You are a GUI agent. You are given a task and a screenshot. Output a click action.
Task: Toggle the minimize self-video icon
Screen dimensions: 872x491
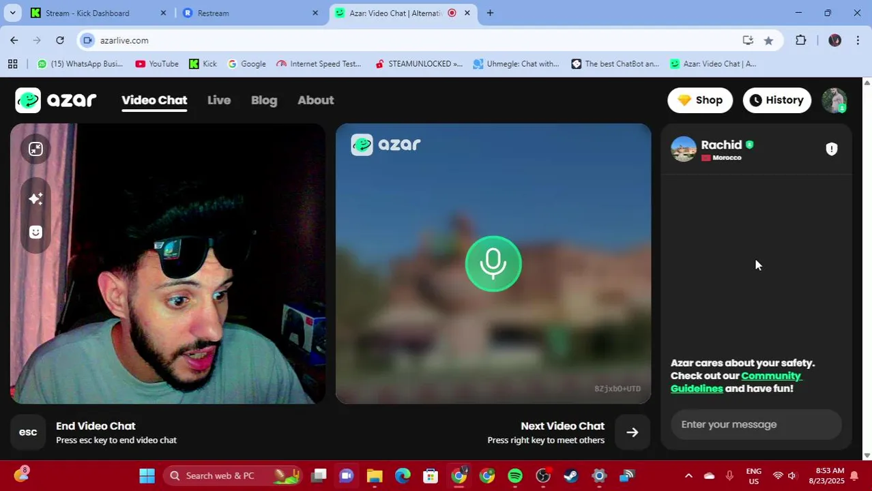(35, 149)
